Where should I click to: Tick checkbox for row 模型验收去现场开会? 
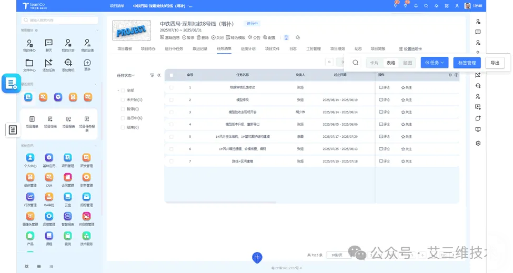click(171, 112)
